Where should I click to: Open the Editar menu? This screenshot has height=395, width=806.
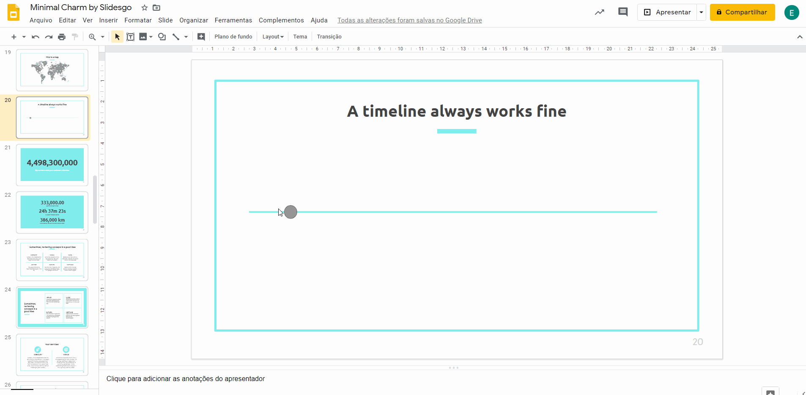(x=68, y=20)
